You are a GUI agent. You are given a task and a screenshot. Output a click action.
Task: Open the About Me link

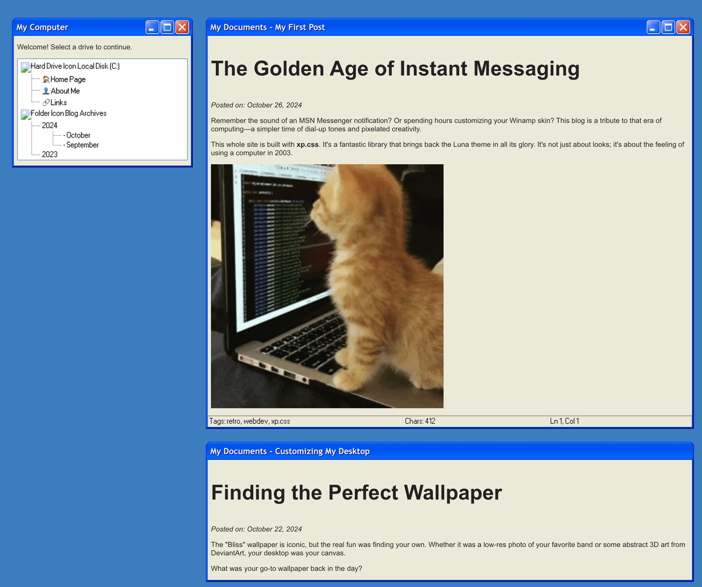tap(65, 91)
